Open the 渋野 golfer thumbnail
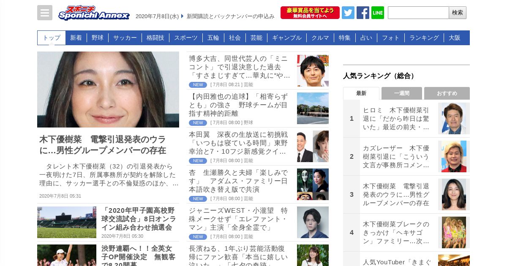 pos(67,255)
